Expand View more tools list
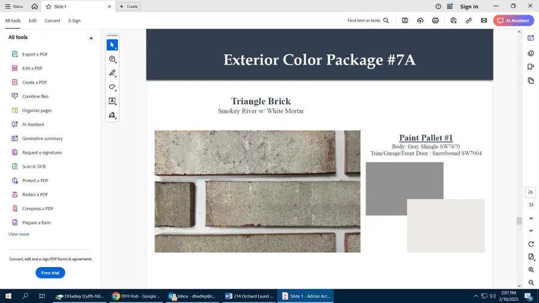 [19, 234]
